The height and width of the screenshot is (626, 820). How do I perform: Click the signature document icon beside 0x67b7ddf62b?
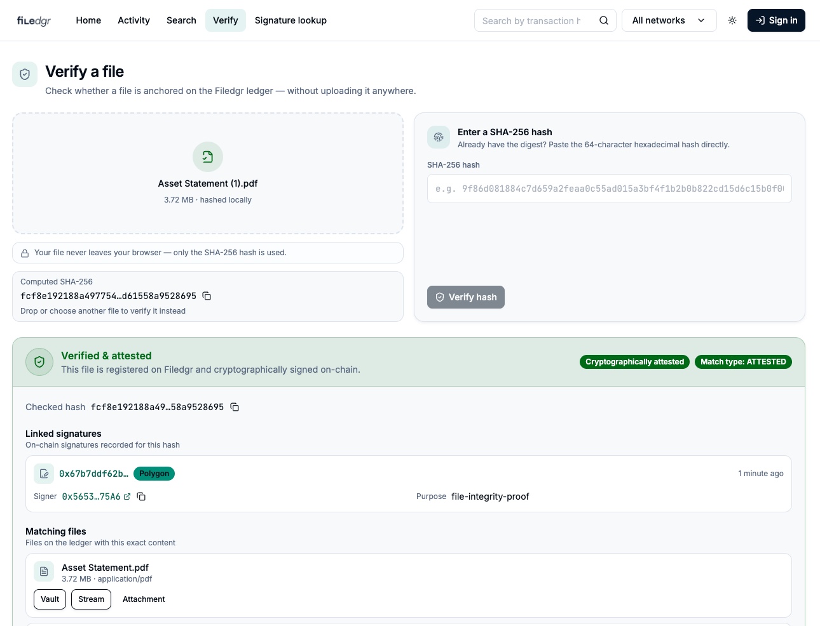click(44, 474)
